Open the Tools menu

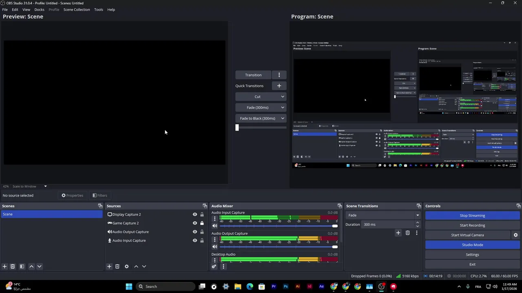pyautogui.click(x=99, y=9)
